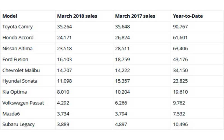Click the 35,264 sales value

click(x=64, y=27)
